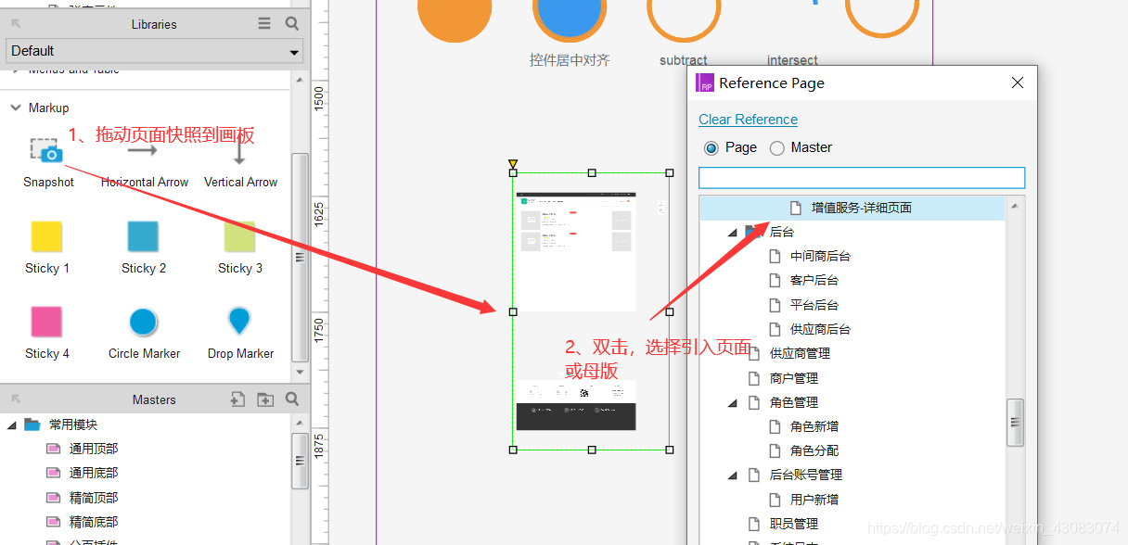Click the snapshot widget on the canvas
This screenshot has height=545, width=1128.
pyautogui.click(x=591, y=311)
